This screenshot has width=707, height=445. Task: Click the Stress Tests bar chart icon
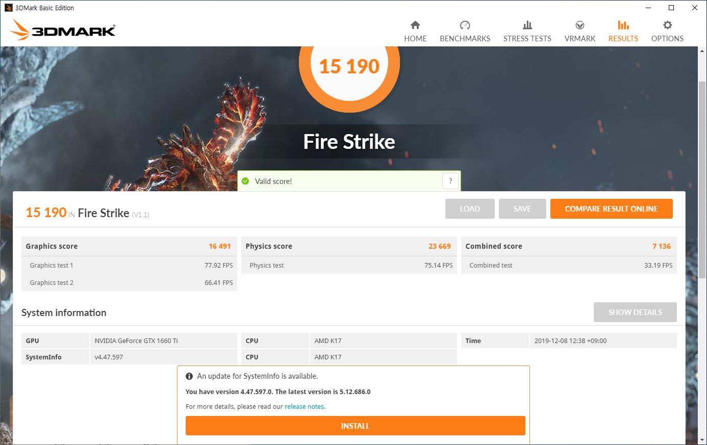pos(527,25)
